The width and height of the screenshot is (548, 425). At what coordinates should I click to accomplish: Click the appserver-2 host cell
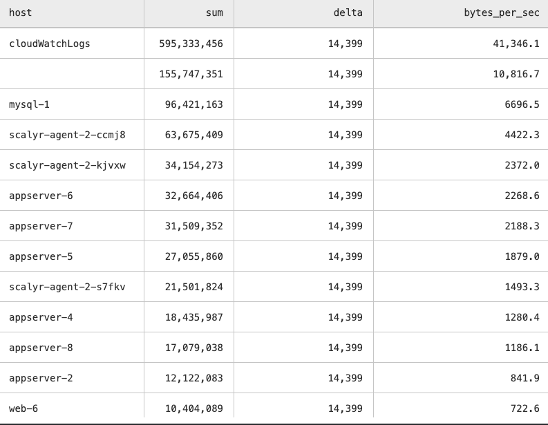click(x=41, y=378)
